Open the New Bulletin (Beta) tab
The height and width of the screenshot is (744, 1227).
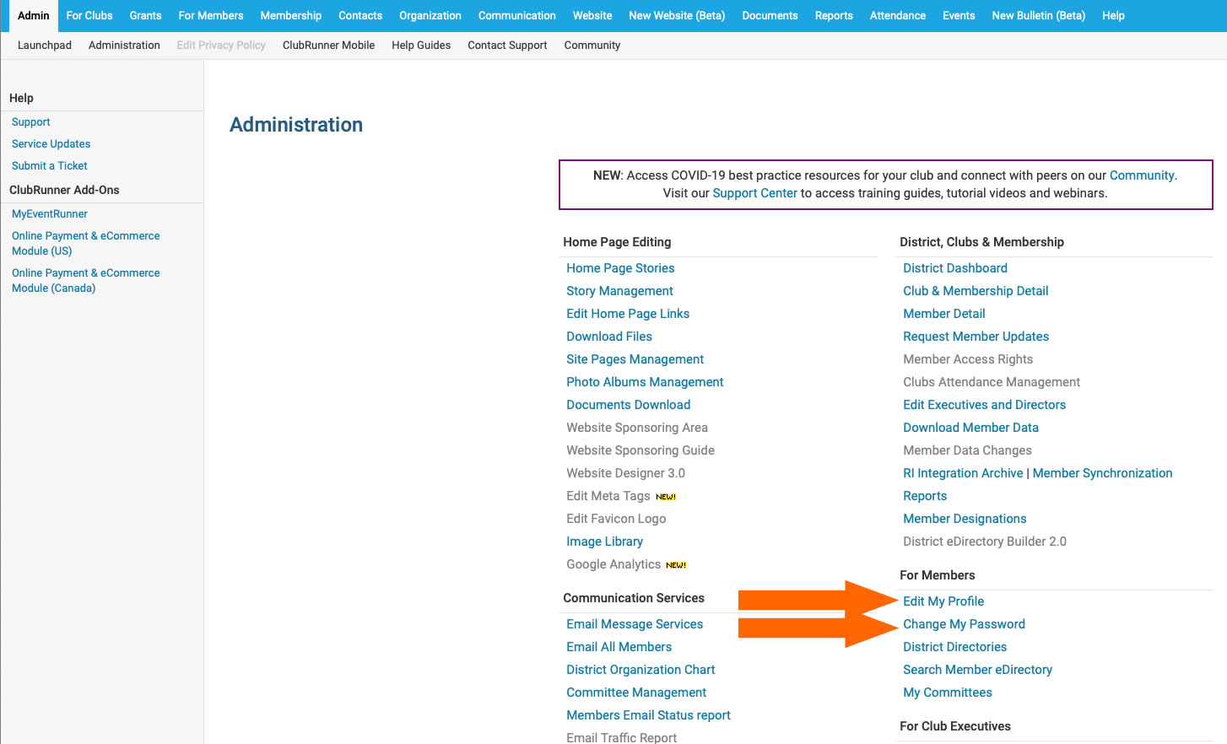[1038, 15]
